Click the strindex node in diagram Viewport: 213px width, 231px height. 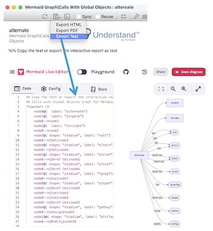coord(175,118)
